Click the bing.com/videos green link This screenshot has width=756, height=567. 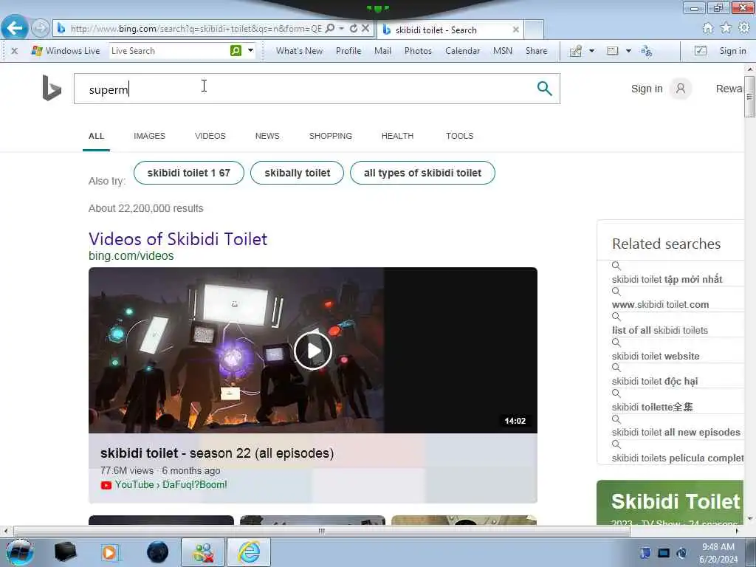coord(131,255)
